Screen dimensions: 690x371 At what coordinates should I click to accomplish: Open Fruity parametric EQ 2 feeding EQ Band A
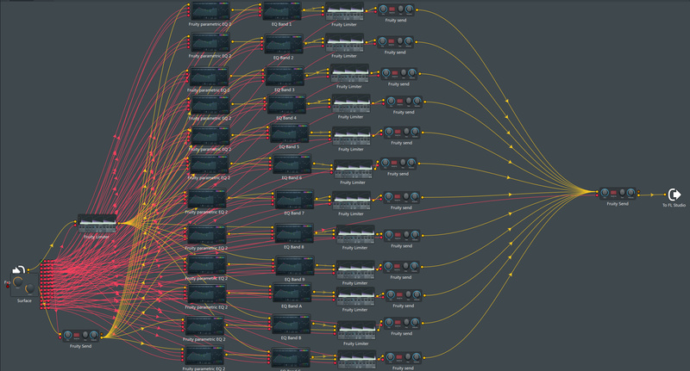(207, 294)
